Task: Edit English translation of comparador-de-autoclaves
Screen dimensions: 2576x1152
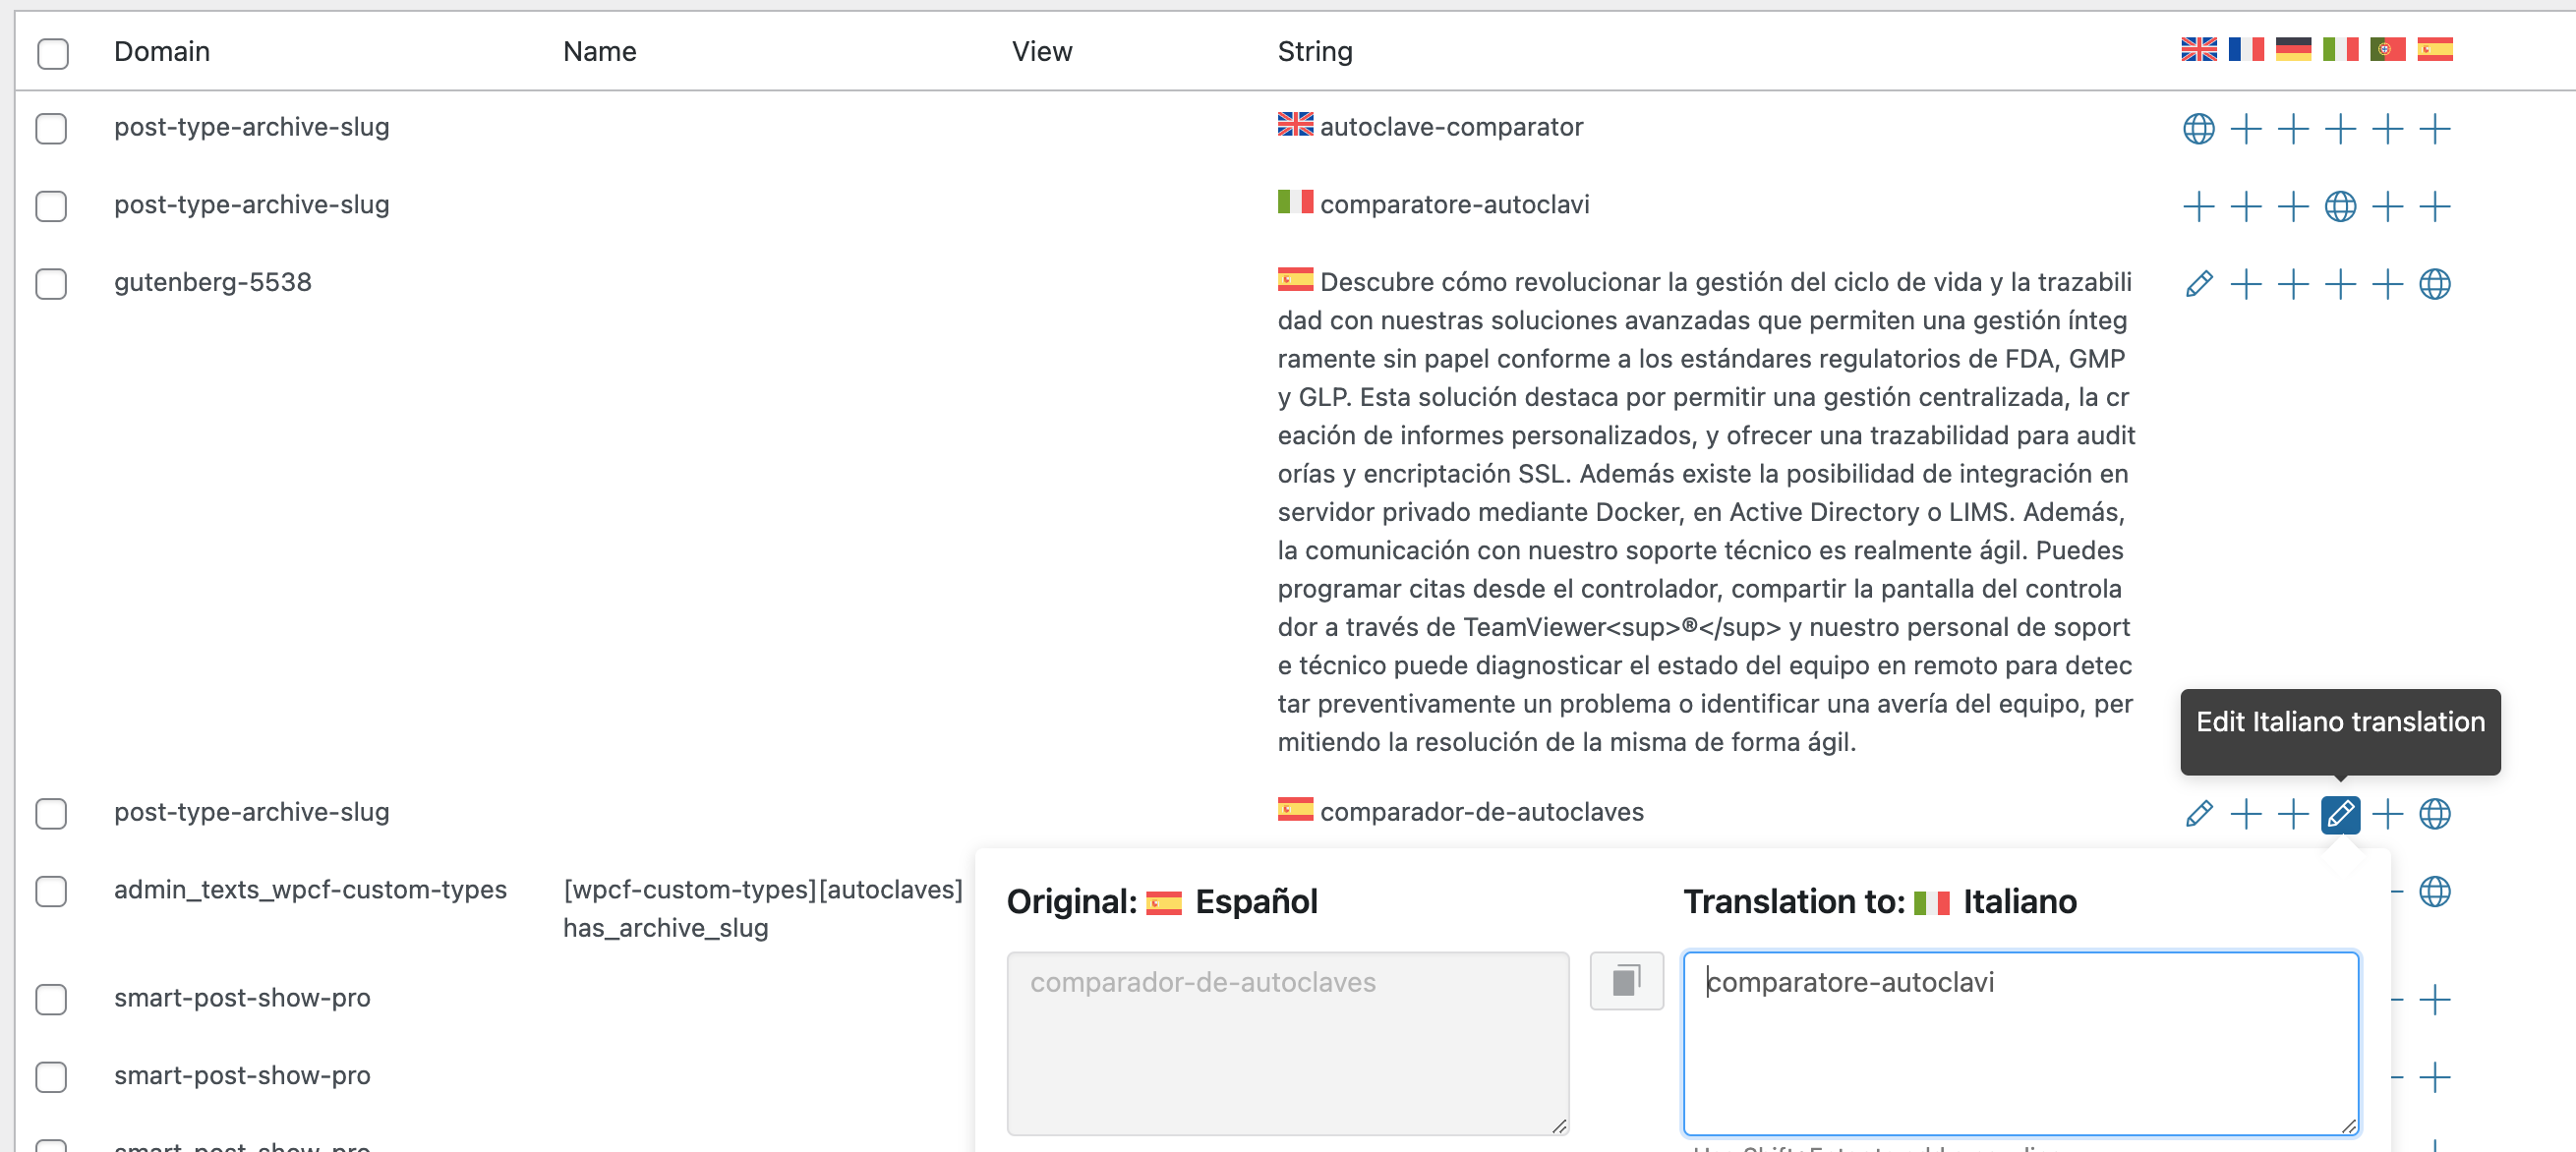Action: coord(2198,814)
